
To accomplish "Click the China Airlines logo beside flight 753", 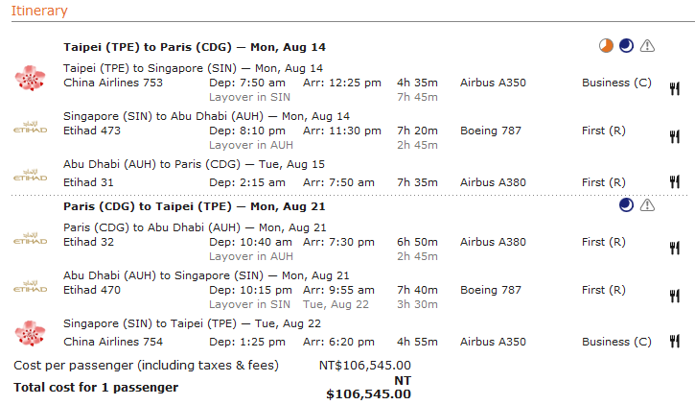I will pyautogui.click(x=31, y=79).
